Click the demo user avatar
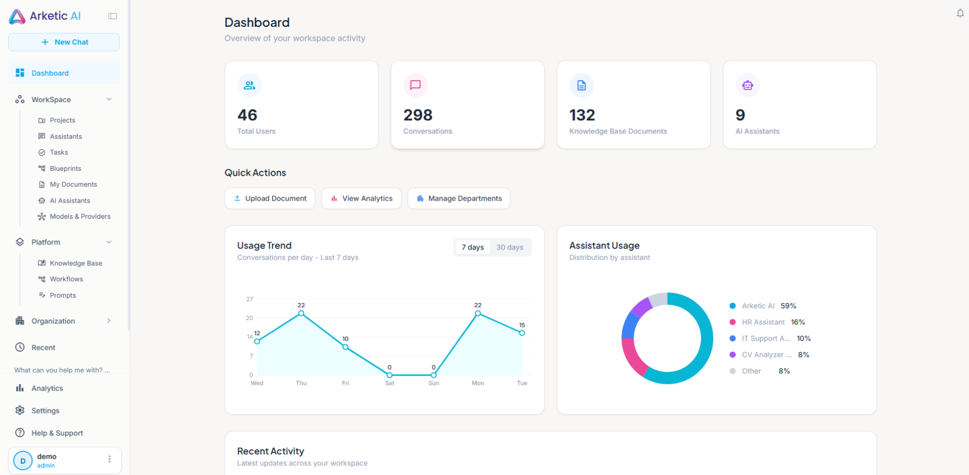The width and height of the screenshot is (969, 475). pos(23,461)
